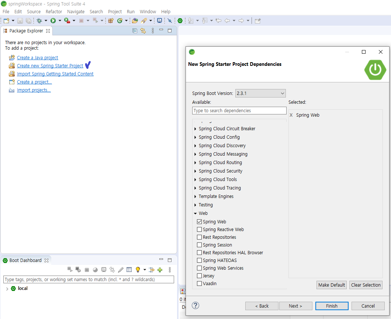This screenshot has width=391, height=319.
Task: Expand the Template Engines category
Action: 195,196
